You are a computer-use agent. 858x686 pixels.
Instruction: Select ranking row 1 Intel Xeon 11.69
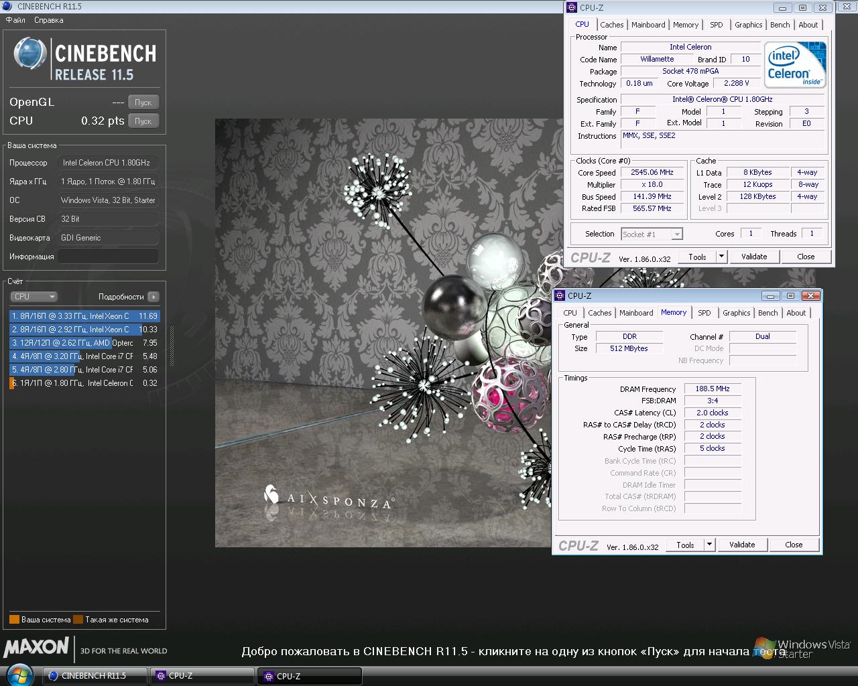84,316
